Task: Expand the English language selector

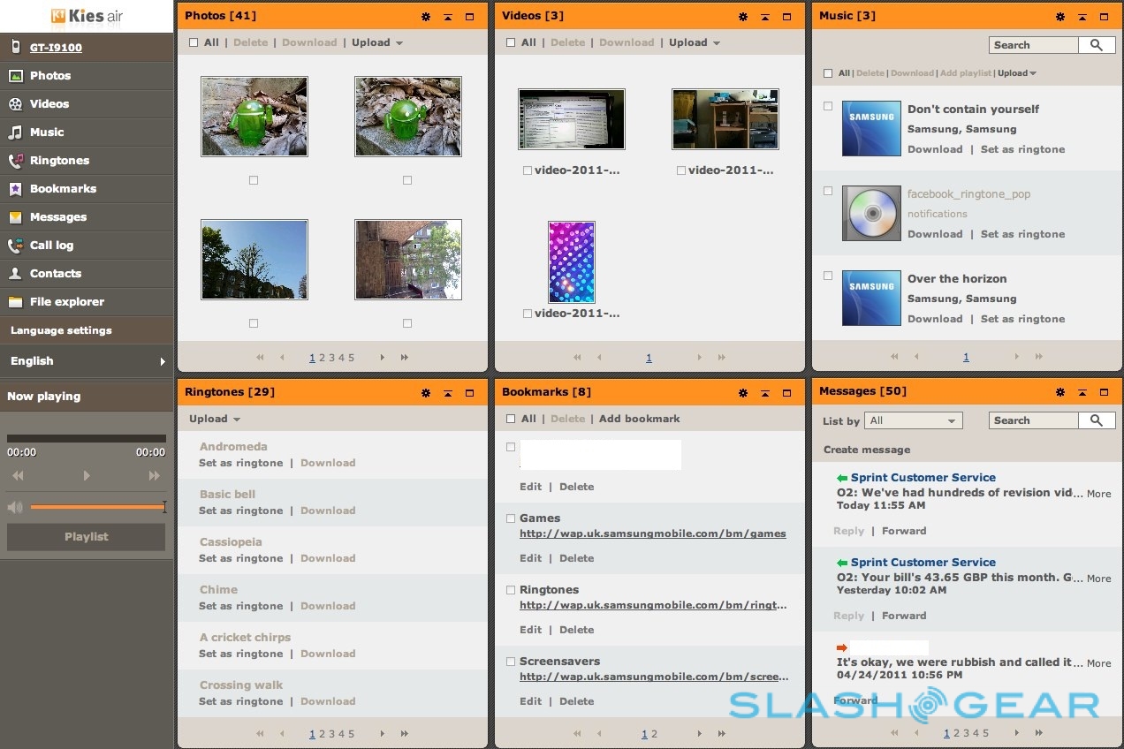Action: point(87,361)
